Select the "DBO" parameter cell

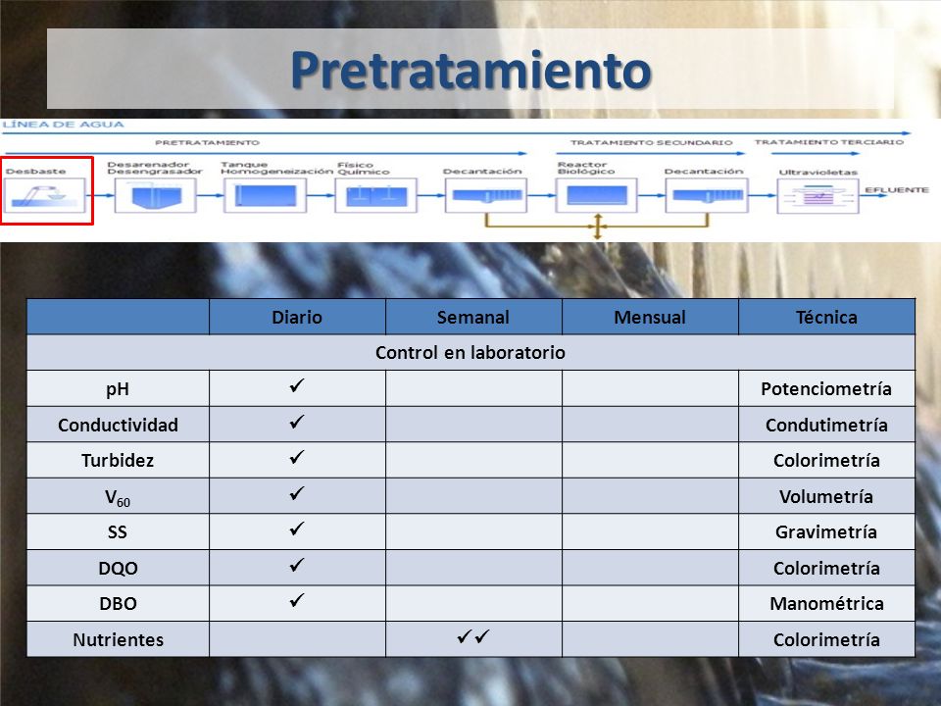tap(119, 603)
